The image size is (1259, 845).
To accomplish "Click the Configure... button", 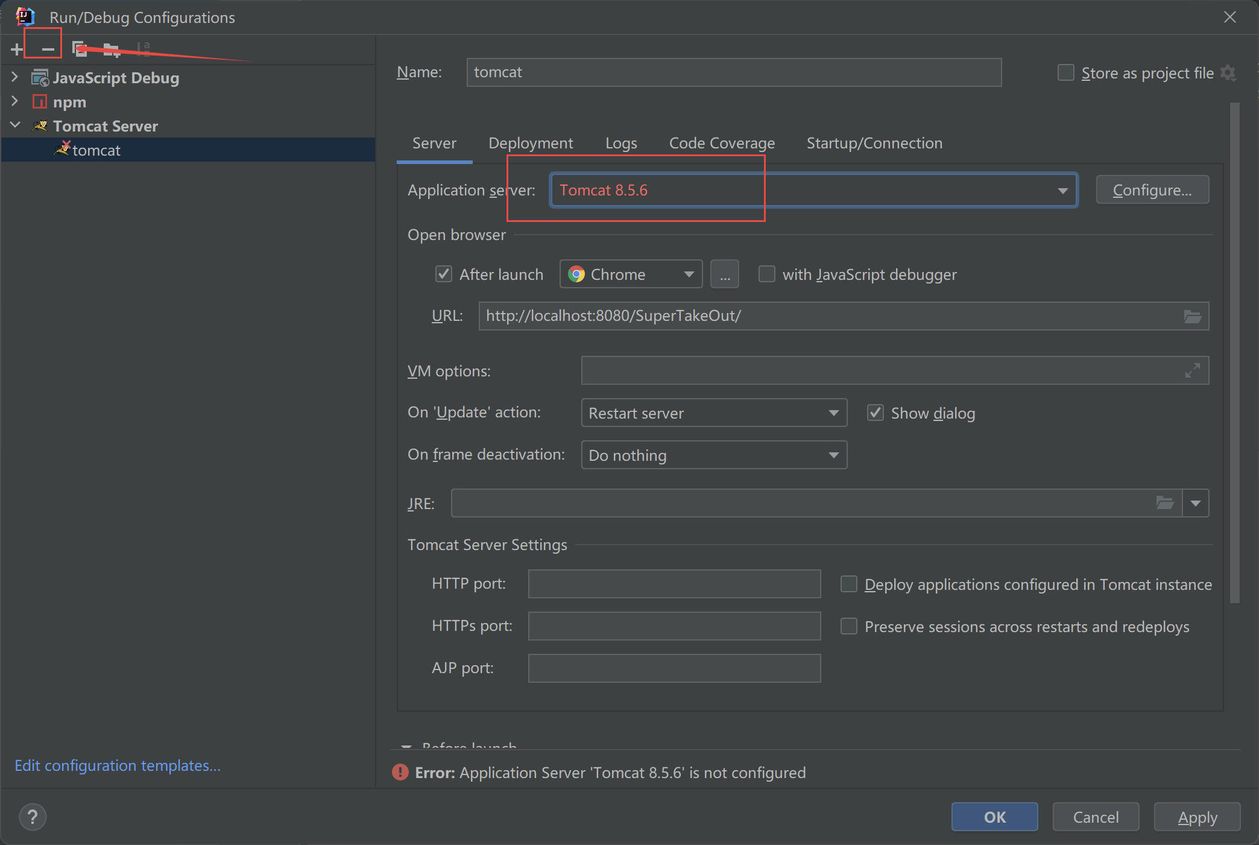I will point(1152,190).
